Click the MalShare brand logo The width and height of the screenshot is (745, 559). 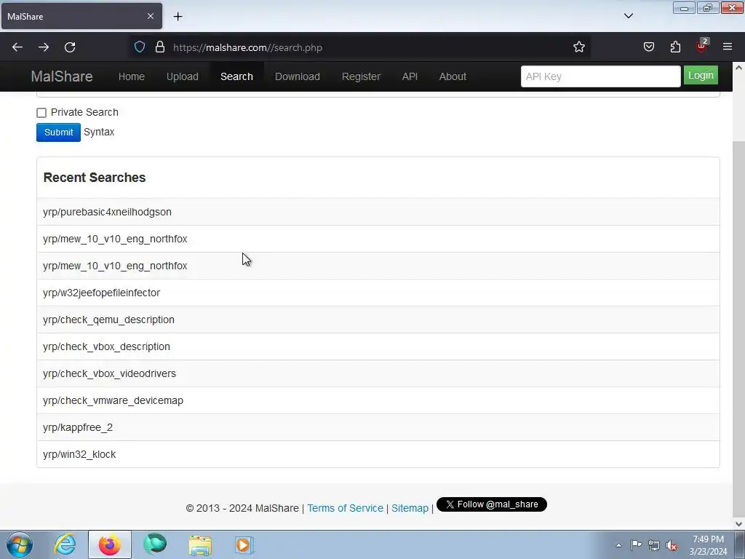pyautogui.click(x=62, y=76)
